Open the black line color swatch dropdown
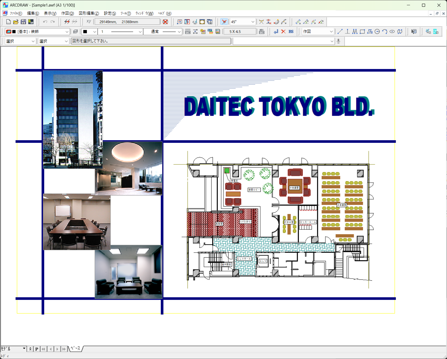Image resolution: width=447 pixels, height=359 pixels. tap(94, 32)
